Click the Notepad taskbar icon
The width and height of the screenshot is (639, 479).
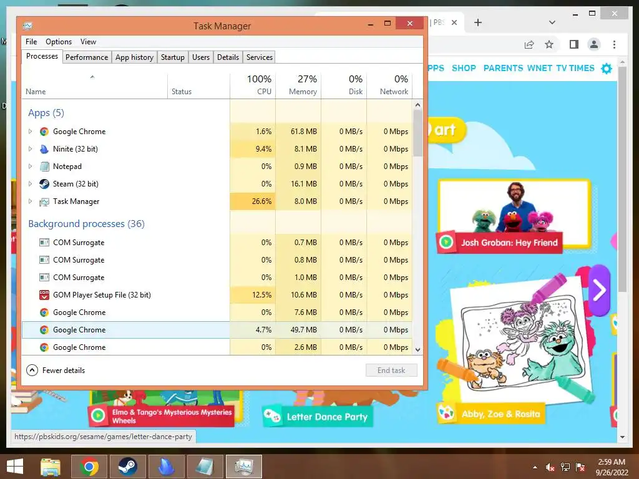click(x=205, y=467)
